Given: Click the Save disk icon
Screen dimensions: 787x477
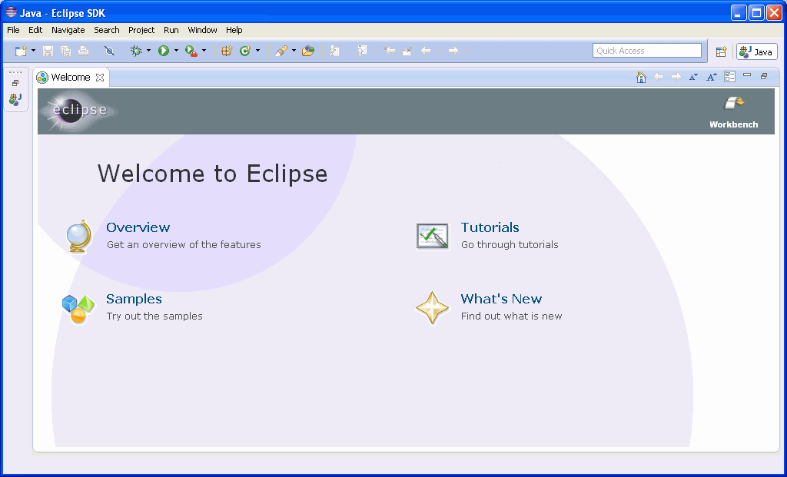Looking at the screenshot, I should 48,51.
